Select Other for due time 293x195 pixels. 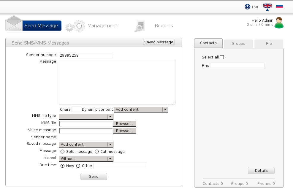78,166
